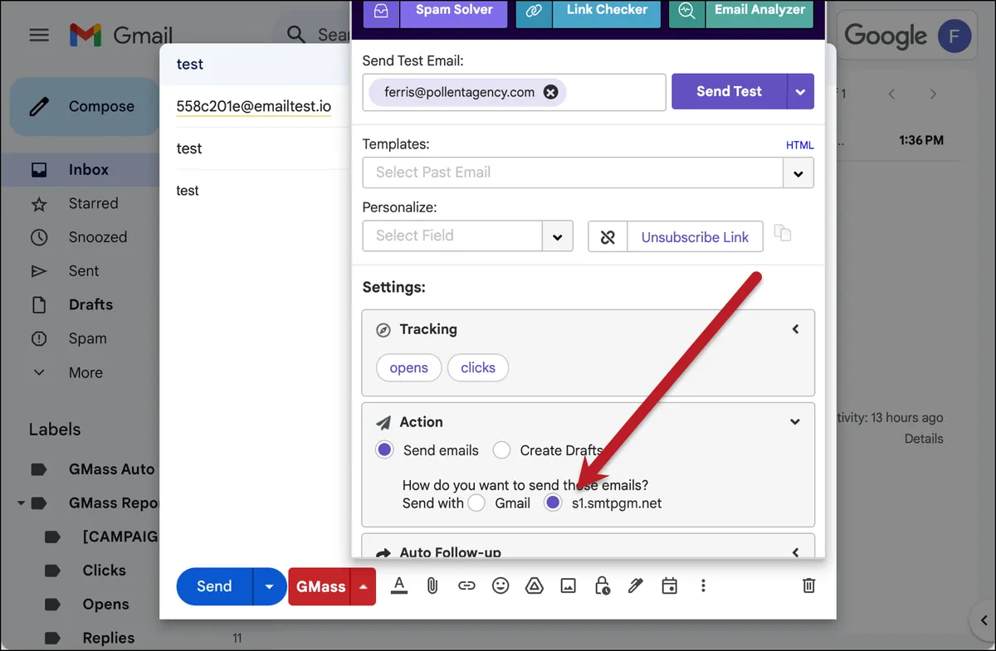
Task: Toggle the clicks tracking pill
Action: (x=478, y=367)
